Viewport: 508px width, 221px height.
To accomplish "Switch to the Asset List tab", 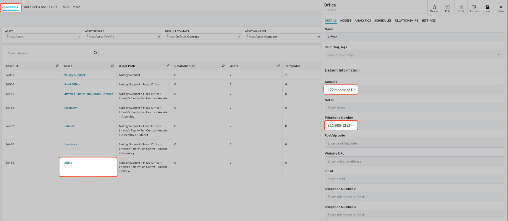I will click(10, 7).
